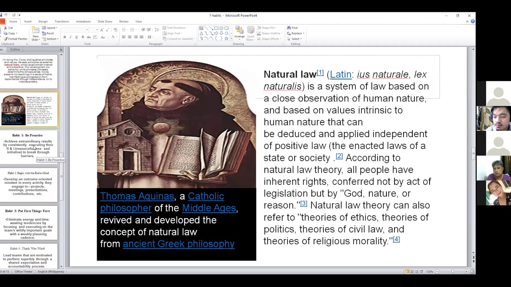Open footnote reference [2]

click(x=339, y=156)
